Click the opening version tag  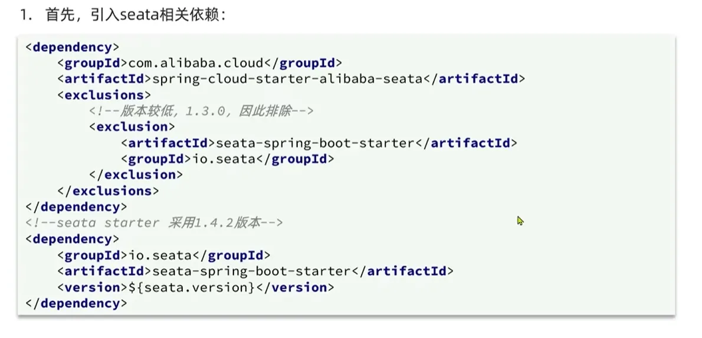tap(93, 287)
